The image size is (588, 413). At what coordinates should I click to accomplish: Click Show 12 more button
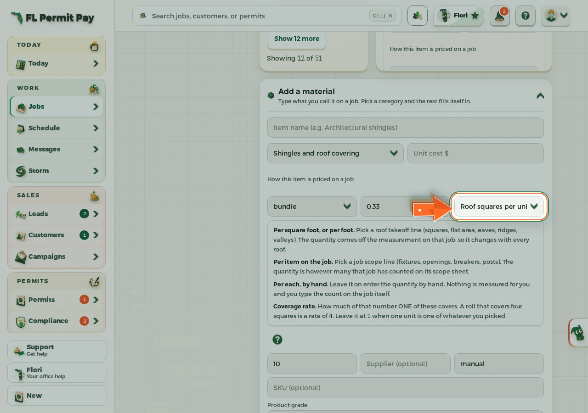coord(296,39)
